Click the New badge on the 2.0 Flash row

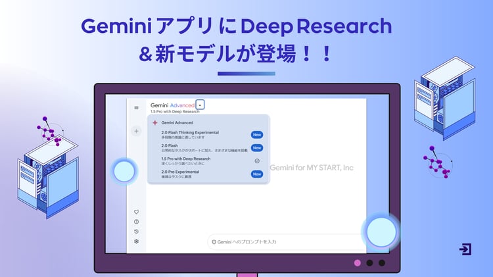257,148
